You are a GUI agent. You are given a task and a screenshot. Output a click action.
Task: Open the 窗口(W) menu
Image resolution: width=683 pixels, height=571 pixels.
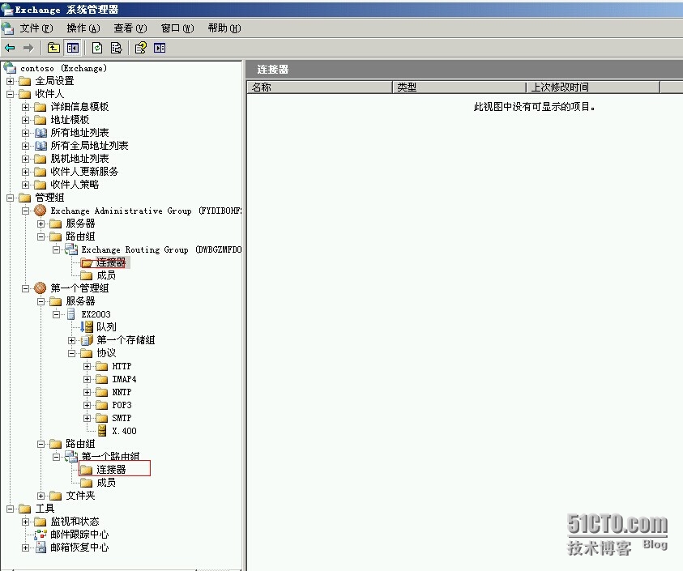[177, 28]
